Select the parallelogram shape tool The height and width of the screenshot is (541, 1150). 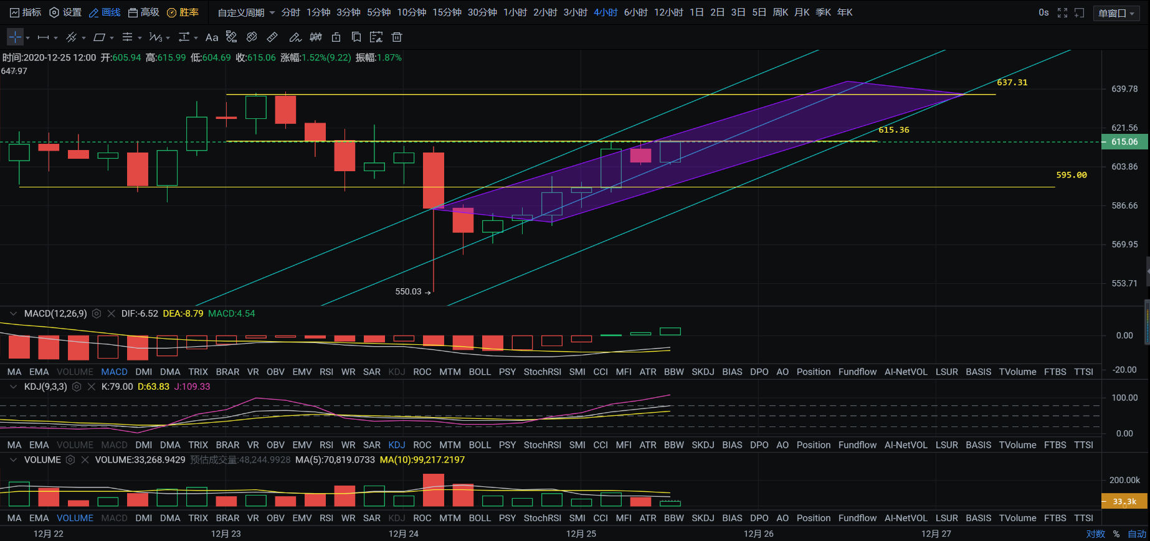pos(99,37)
